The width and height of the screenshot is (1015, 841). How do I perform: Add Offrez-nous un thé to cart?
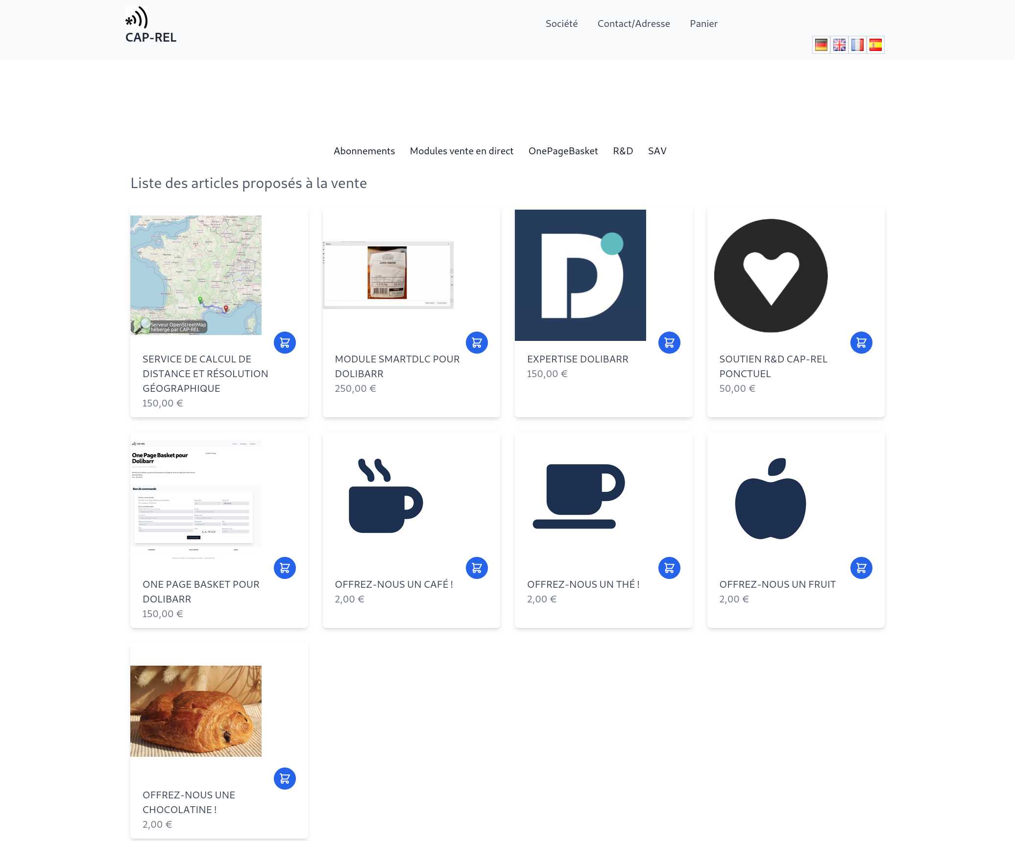pyautogui.click(x=669, y=568)
